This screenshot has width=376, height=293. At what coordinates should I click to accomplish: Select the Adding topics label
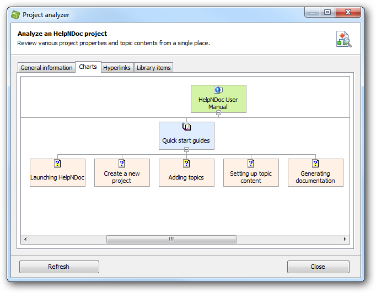[x=186, y=177]
